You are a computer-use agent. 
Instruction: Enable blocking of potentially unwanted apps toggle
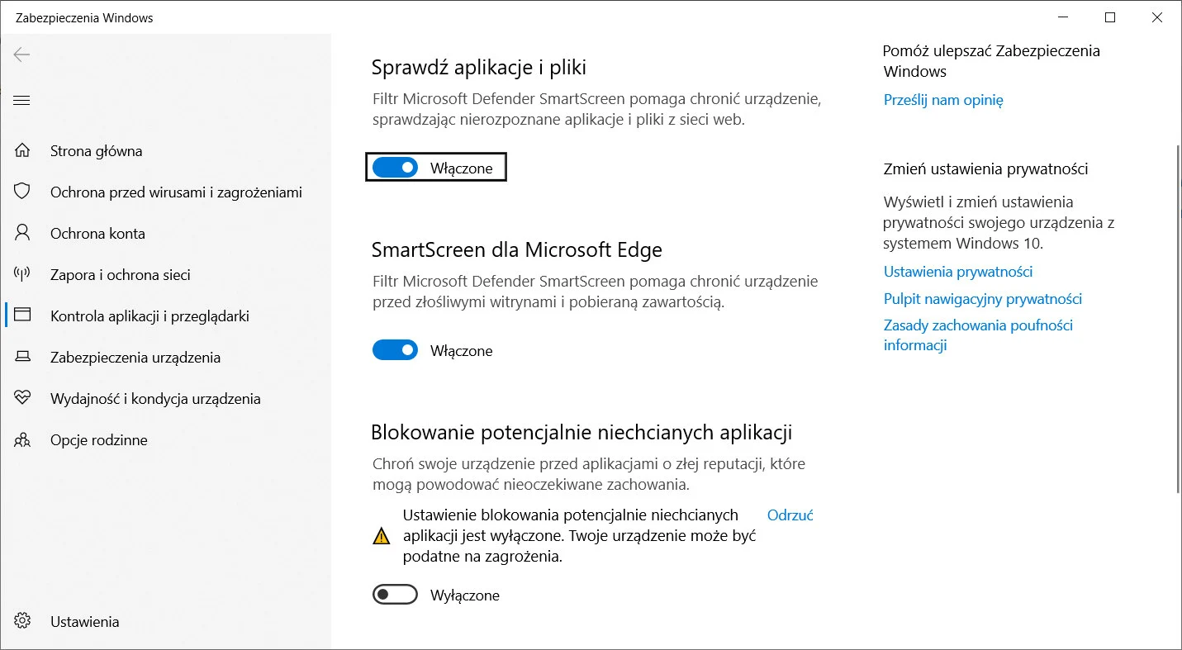[395, 595]
